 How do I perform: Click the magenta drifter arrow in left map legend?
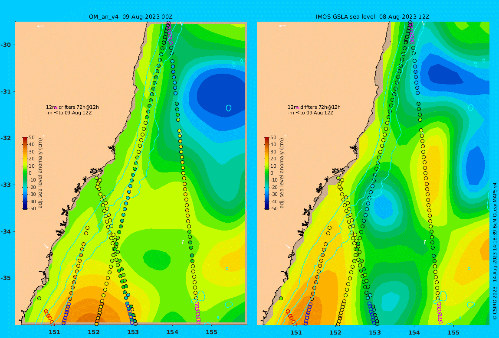[x=56, y=108]
